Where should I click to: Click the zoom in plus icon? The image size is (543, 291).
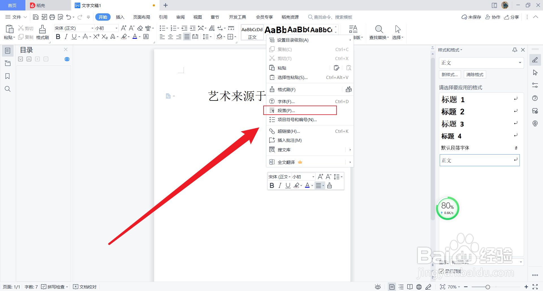pos(526,287)
